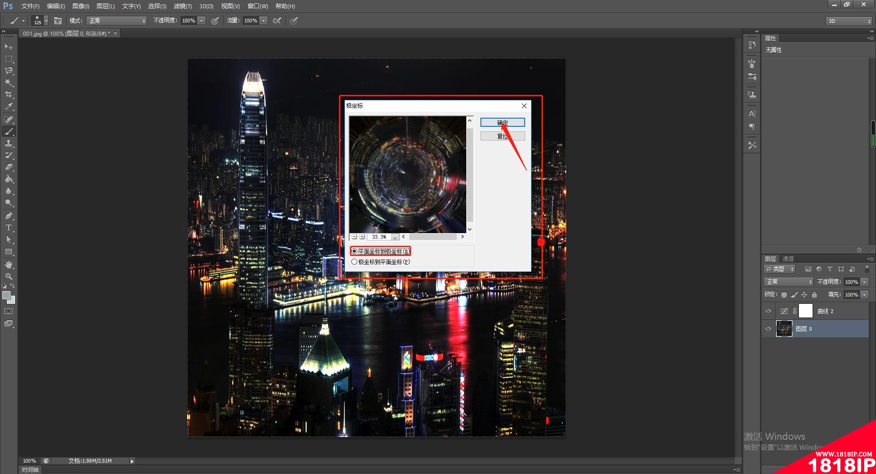The width and height of the screenshot is (876, 474).
Task: Open the 滤镜 menu
Action: [x=182, y=6]
